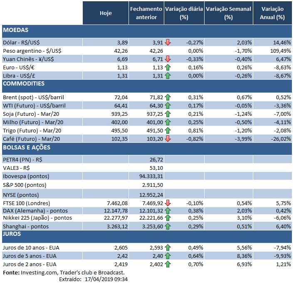The height and width of the screenshot is (284, 294).
Task: Select the green arrow in Trigo (Futuro) row
Action: coord(168,130)
